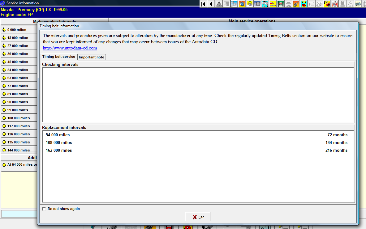
Task: Click the back arrow toolbar icon
Action: click(x=211, y=4)
